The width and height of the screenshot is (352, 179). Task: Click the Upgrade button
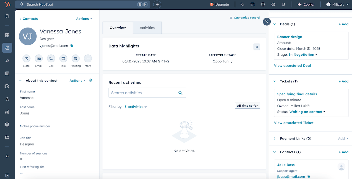click(x=219, y=4)
